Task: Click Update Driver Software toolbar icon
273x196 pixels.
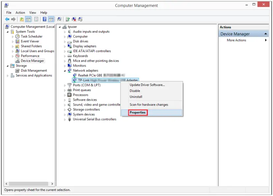Action: tap(68, 19)
